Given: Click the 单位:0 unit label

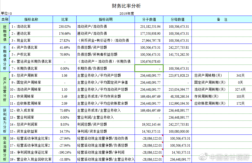Looking at the screenshot, I should [6, 13].
